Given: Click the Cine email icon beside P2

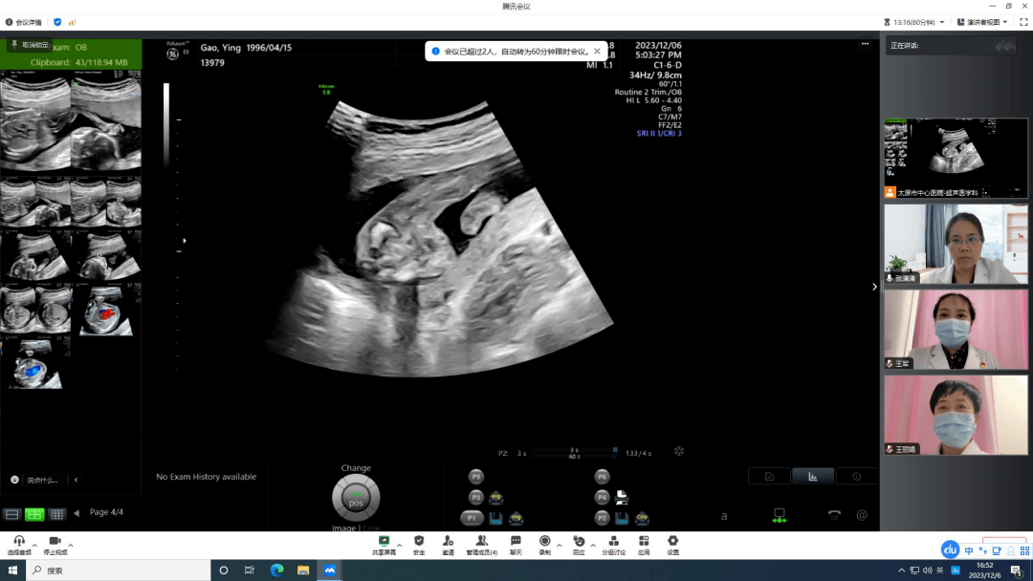Looking at the screenshot, I should tap(643, 519).
